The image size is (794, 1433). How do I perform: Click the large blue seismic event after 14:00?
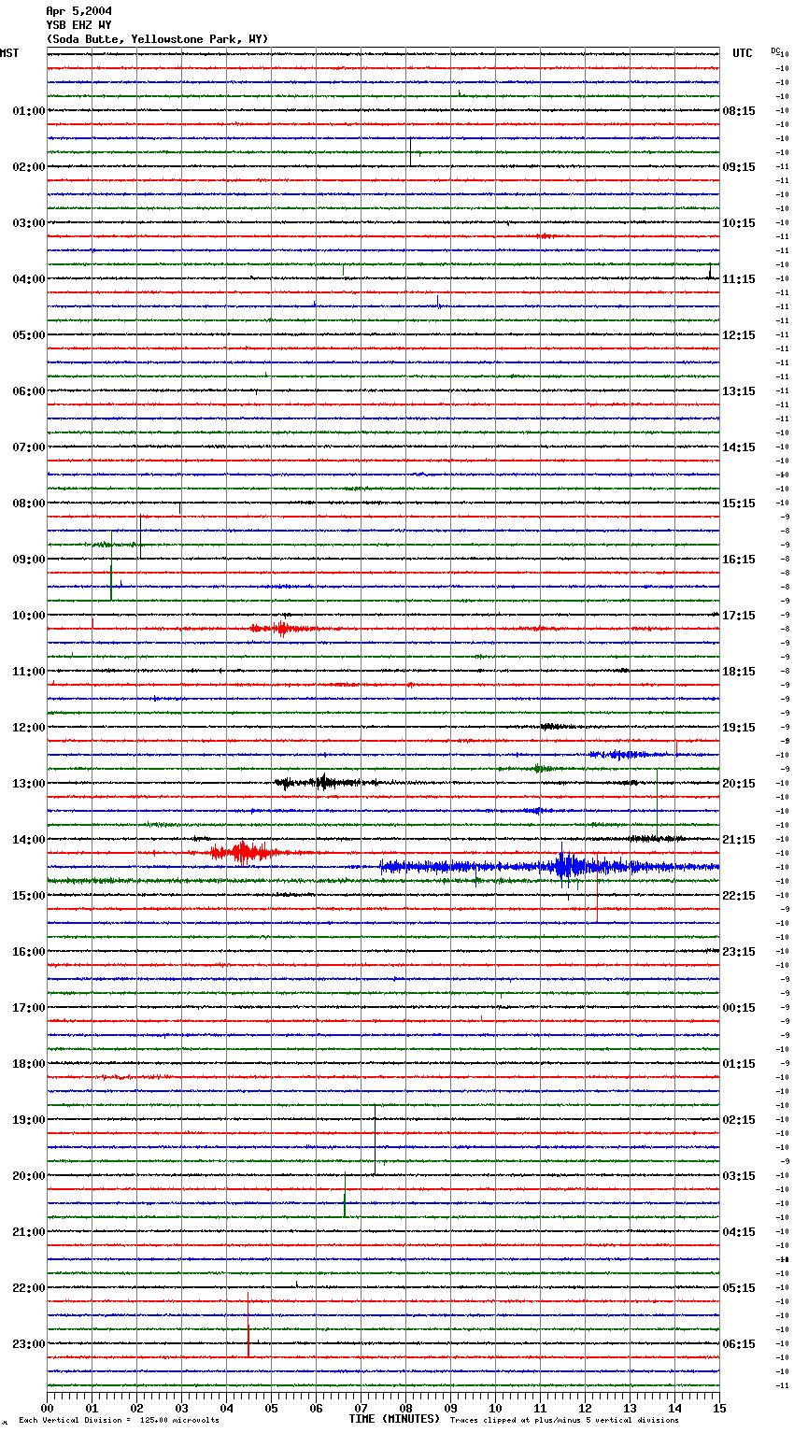click(x=549, y=867)
